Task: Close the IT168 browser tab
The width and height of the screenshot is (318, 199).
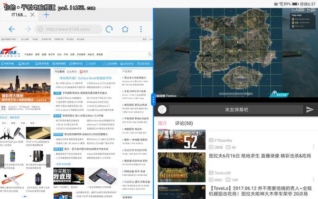Action: click(x=32, y=15)
